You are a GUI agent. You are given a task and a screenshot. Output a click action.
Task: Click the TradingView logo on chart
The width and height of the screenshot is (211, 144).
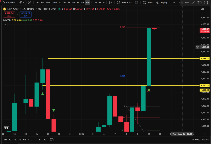(x=6, y=128)
